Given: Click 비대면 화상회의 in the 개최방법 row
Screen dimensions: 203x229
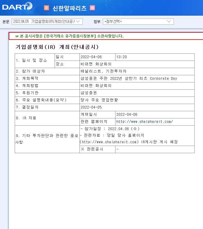Looking at the screenshot, I should (96, 86).
